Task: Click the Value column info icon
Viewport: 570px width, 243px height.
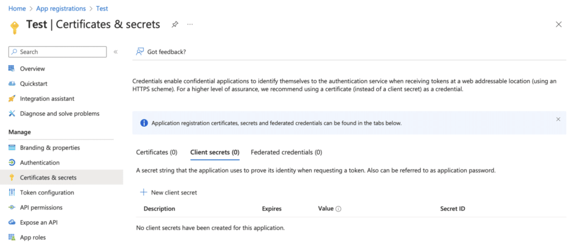Action: [338, 209]
